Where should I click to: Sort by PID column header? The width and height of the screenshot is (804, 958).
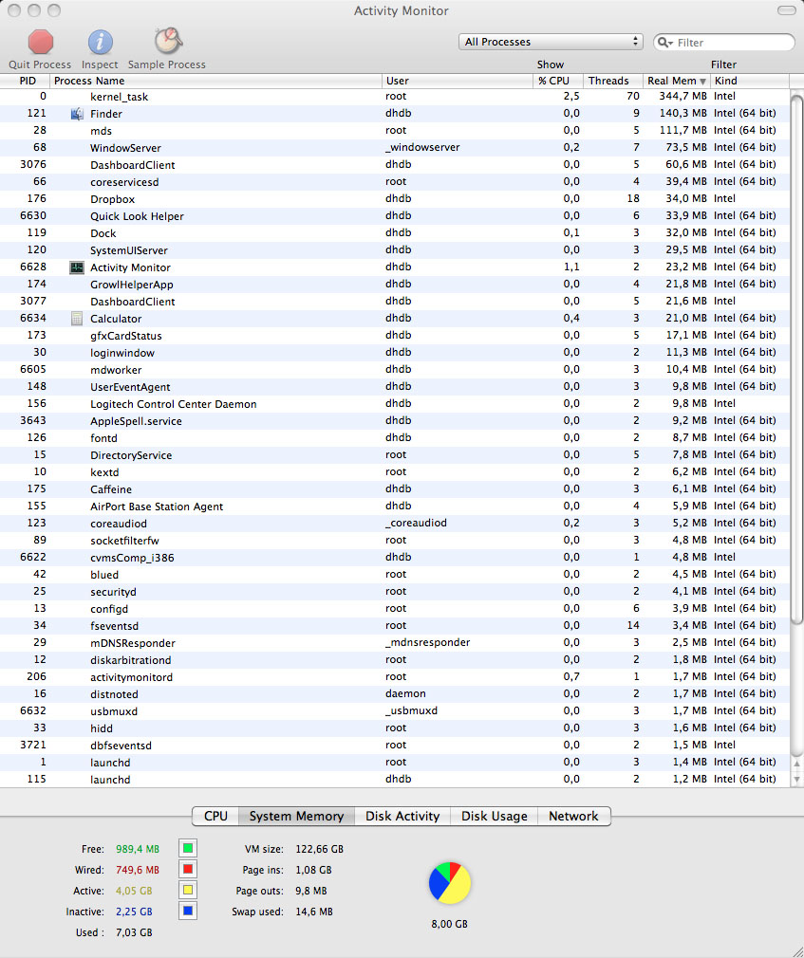25,81
